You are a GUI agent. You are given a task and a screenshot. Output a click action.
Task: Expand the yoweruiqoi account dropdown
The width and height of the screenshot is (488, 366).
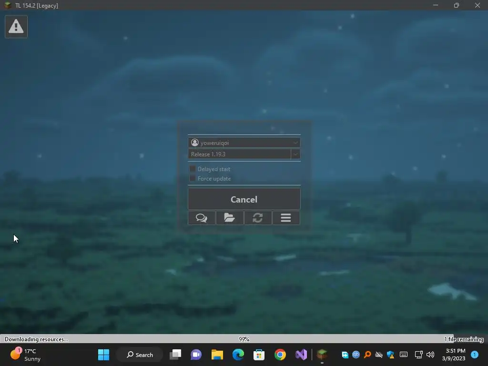click(x=244, y=142)
